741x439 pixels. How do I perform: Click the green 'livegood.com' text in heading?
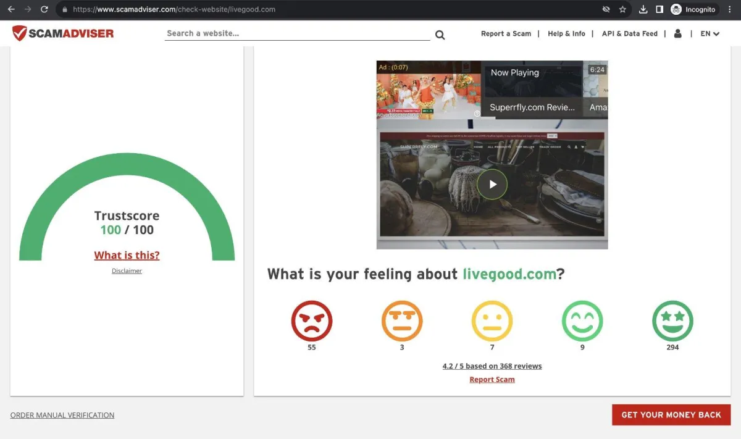(509, 274)
